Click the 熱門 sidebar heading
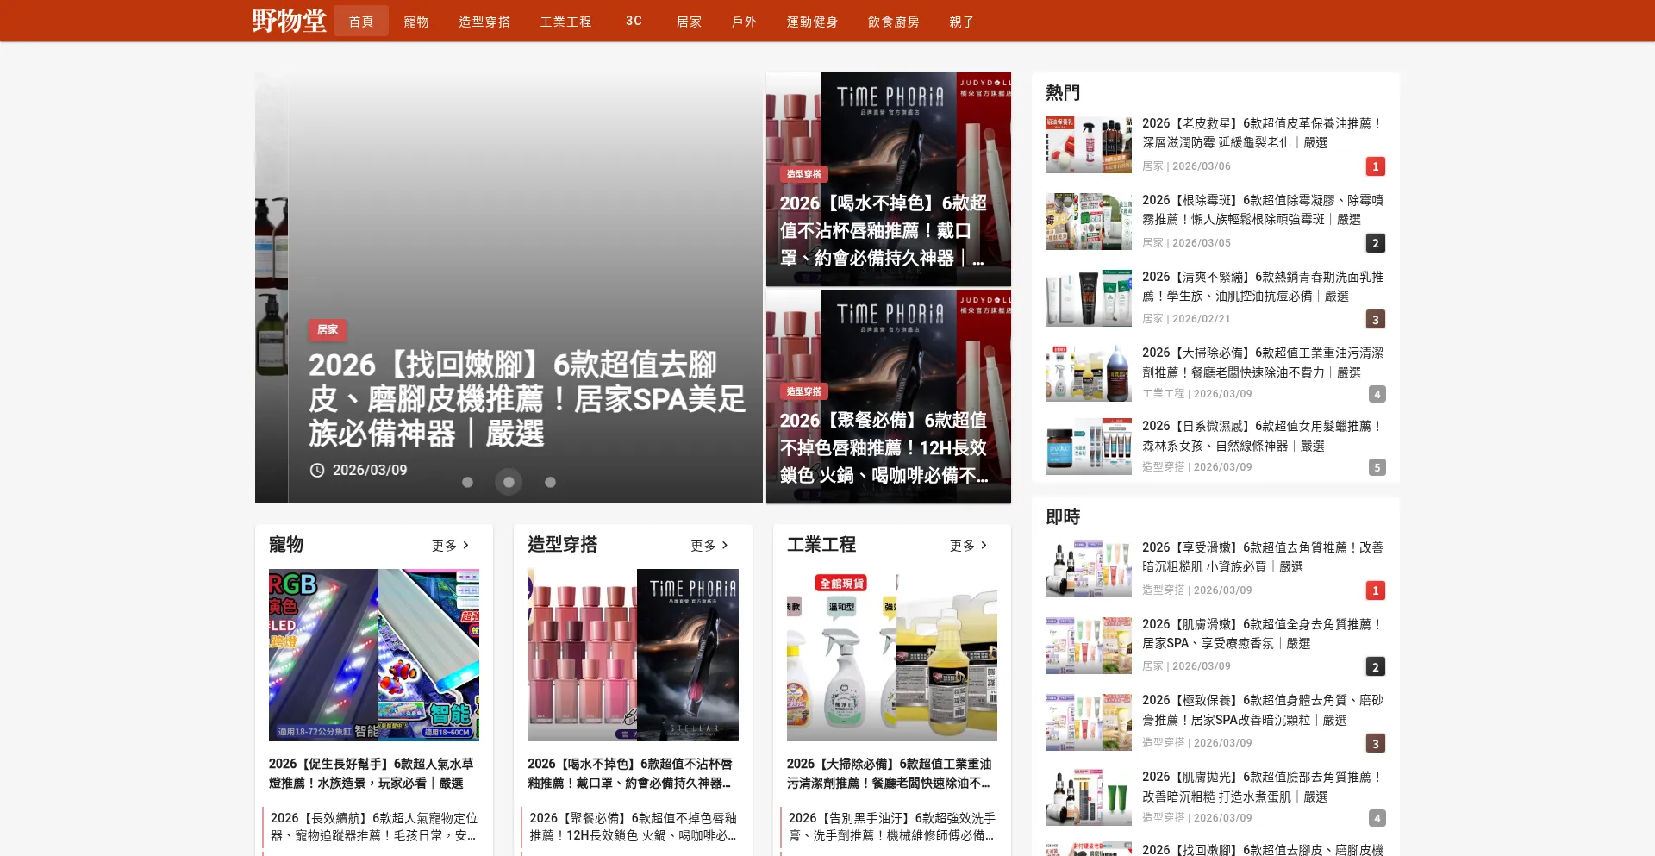1655x856 pixels. 1063,93
